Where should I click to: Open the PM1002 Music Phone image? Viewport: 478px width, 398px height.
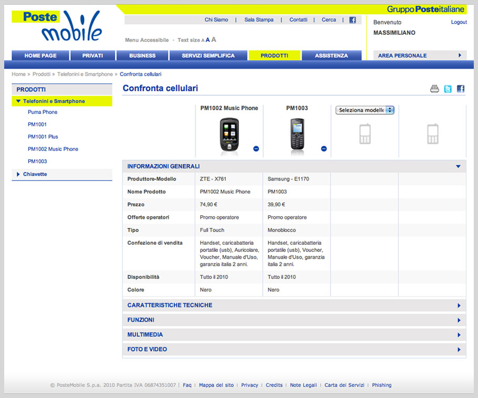click(229, 134)
